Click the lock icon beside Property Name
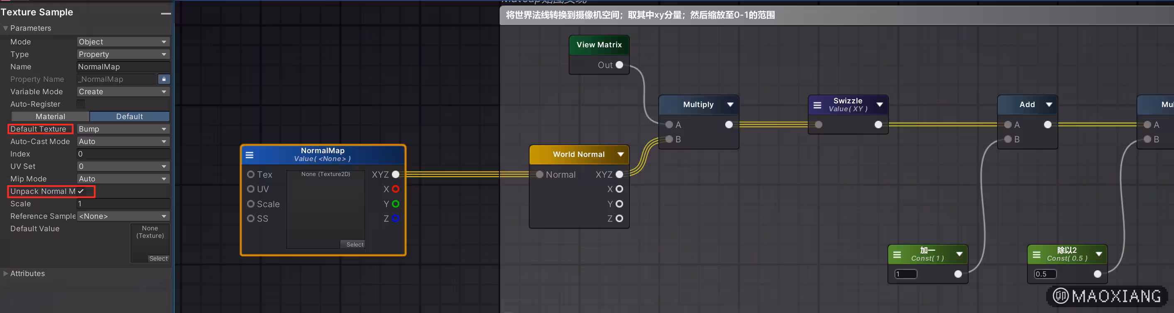This screenshot has height=313, width=1174. (164, 79)
